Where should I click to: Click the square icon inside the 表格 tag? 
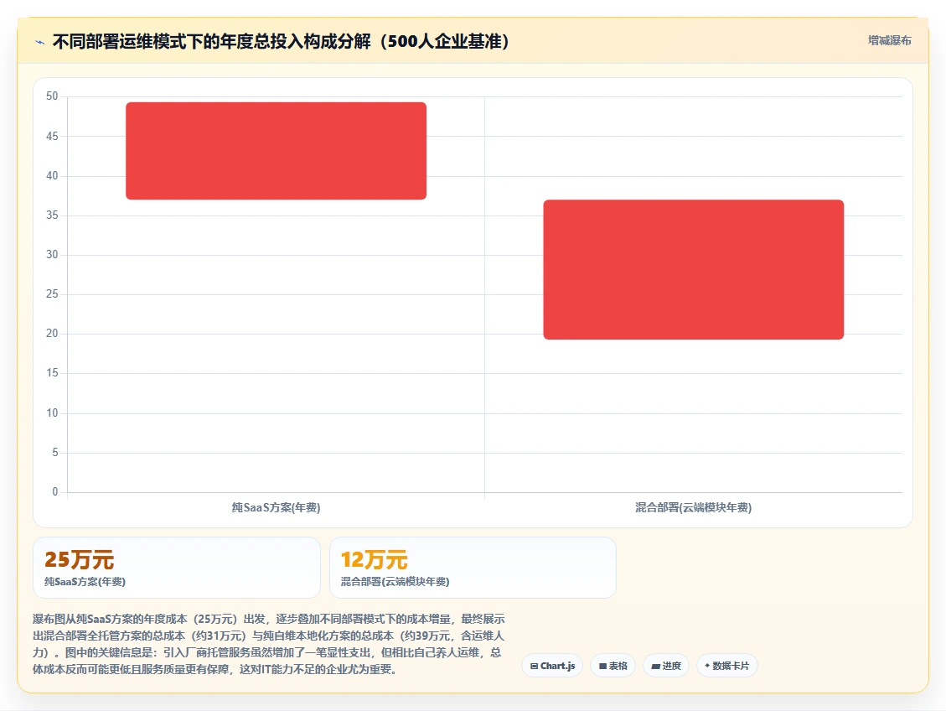[x=602, y=667]
